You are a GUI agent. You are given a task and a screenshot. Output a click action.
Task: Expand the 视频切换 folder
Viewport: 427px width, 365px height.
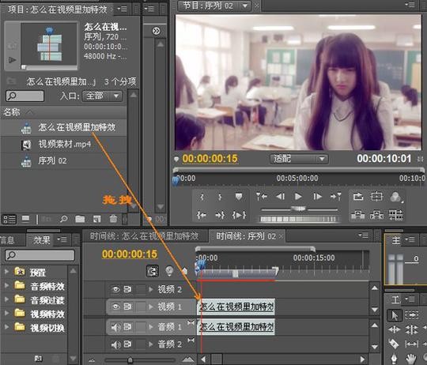(x=7, y=326)
